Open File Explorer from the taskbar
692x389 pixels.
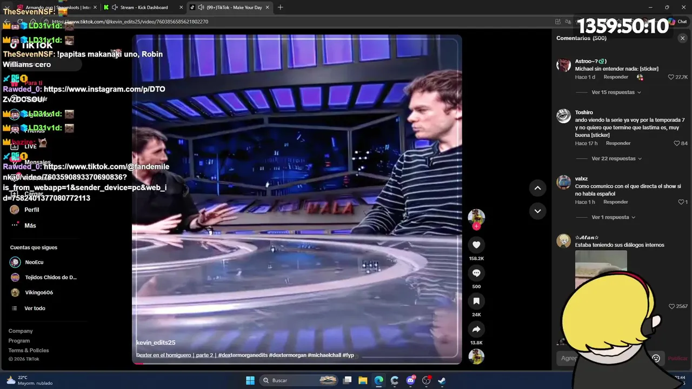tap(363, 380)
